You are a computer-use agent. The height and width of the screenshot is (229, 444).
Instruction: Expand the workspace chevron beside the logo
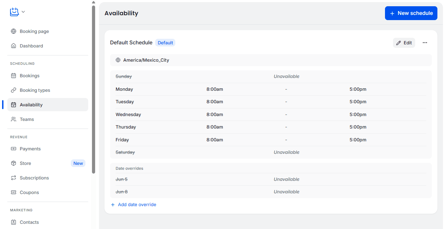23,12
